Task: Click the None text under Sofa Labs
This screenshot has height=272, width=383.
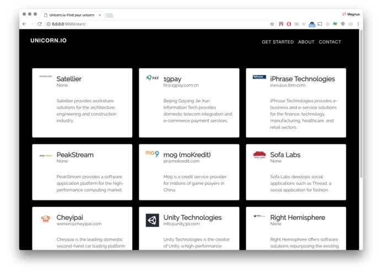Action: pos(276,161)
